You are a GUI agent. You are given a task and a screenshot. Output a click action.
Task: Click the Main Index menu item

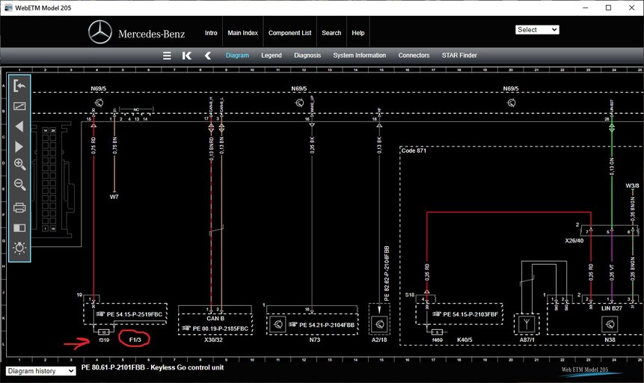(242, 33)
